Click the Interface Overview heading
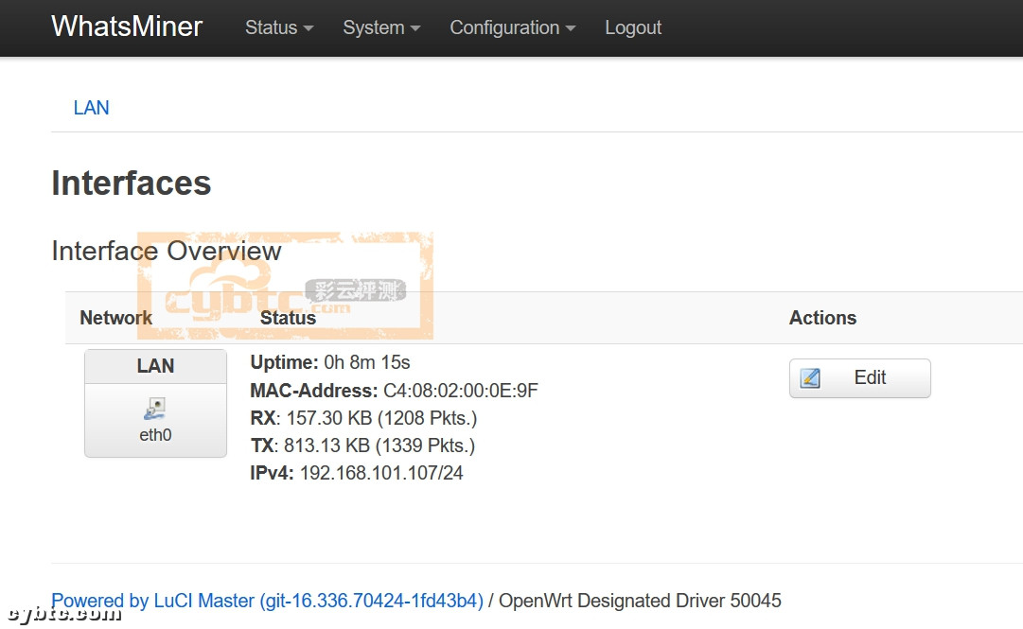 click(x=167, y=251)
